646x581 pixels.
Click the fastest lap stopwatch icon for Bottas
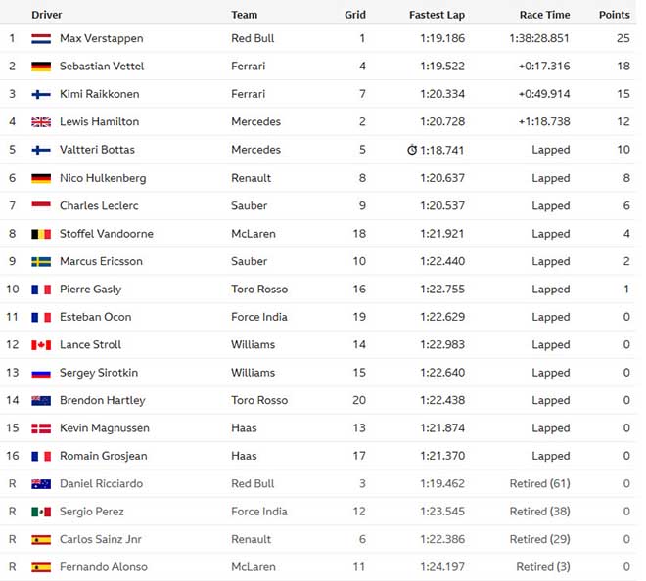412,151
